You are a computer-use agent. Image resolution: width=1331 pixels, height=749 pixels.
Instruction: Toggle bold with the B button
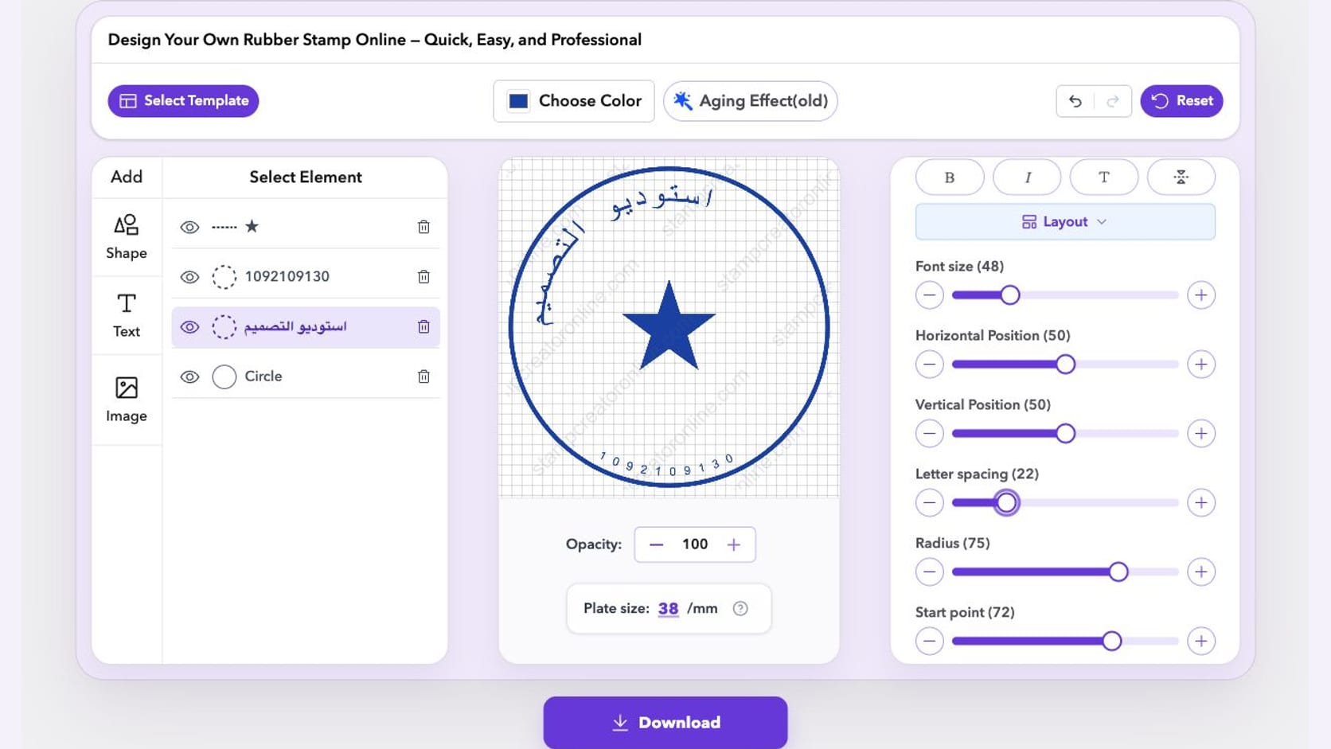click(950, 177)
